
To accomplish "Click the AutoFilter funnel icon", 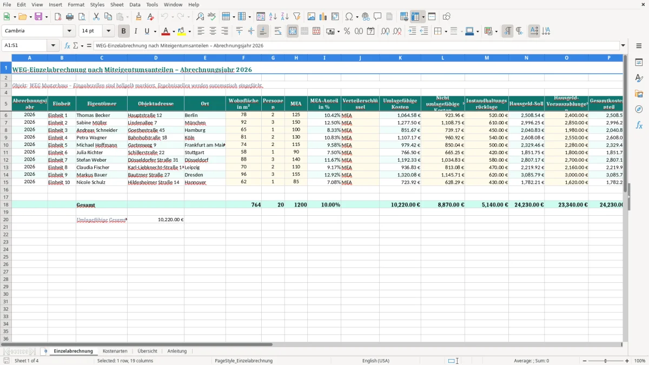I will (296, 17).
